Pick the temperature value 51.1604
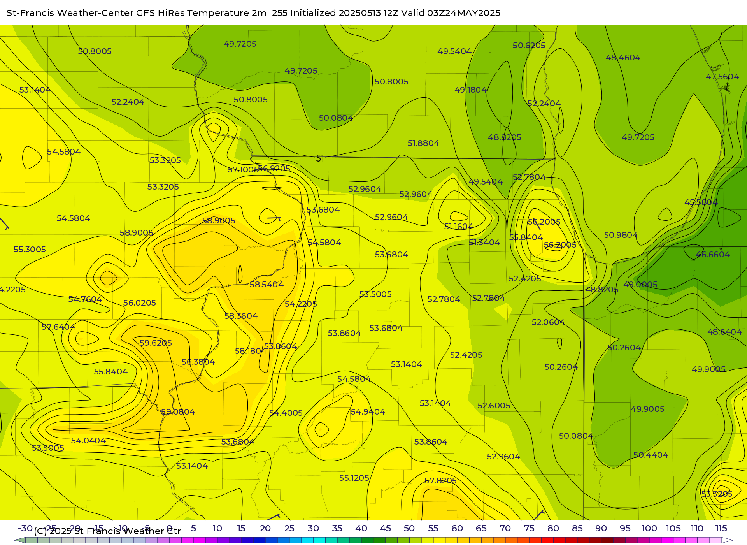747x545 pixels. tap(459, 227)
